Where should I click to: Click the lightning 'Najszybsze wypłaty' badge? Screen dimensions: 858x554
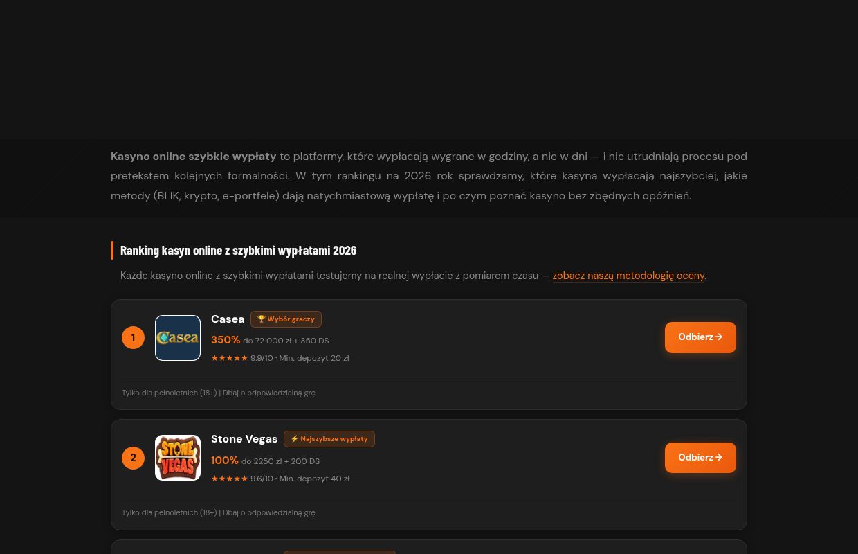[329, 439]
